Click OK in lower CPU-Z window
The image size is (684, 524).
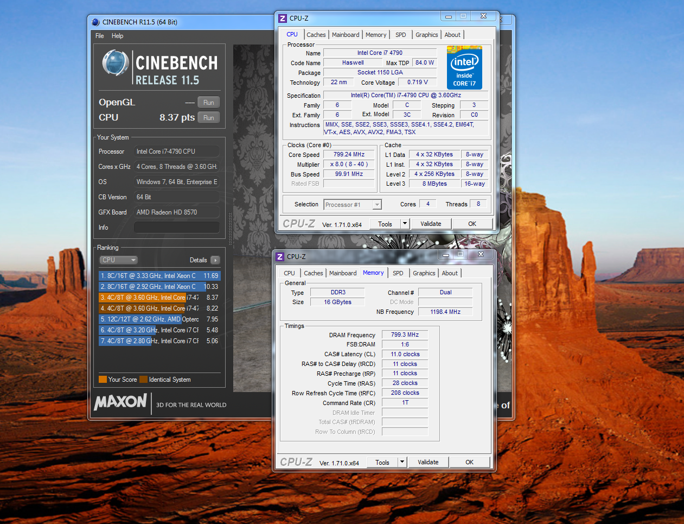[x=469, y=462]
